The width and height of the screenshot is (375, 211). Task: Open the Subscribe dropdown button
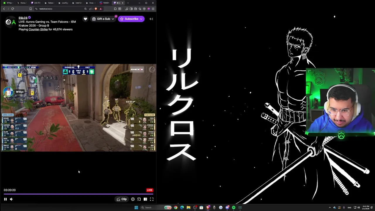(x=131, y=19)
